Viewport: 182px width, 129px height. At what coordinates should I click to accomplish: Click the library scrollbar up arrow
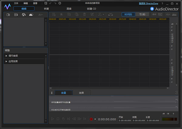point(46,20)
